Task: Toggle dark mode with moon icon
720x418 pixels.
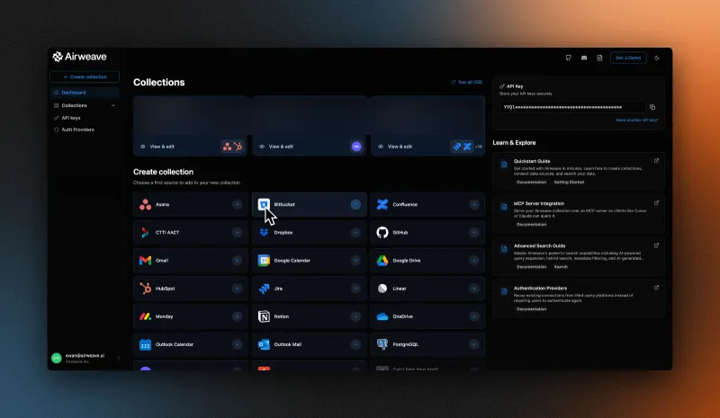Action: click(657, 58)
